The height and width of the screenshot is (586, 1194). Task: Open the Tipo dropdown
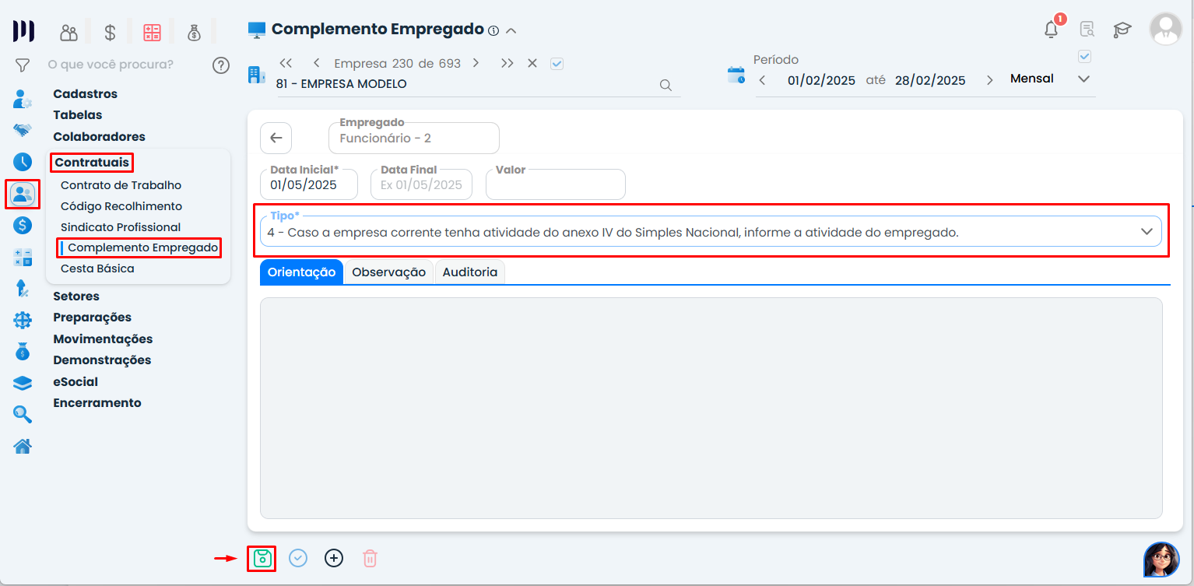click(x=711, y=231)
